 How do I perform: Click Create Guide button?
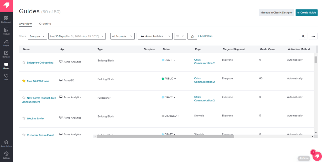coord(307,13)
